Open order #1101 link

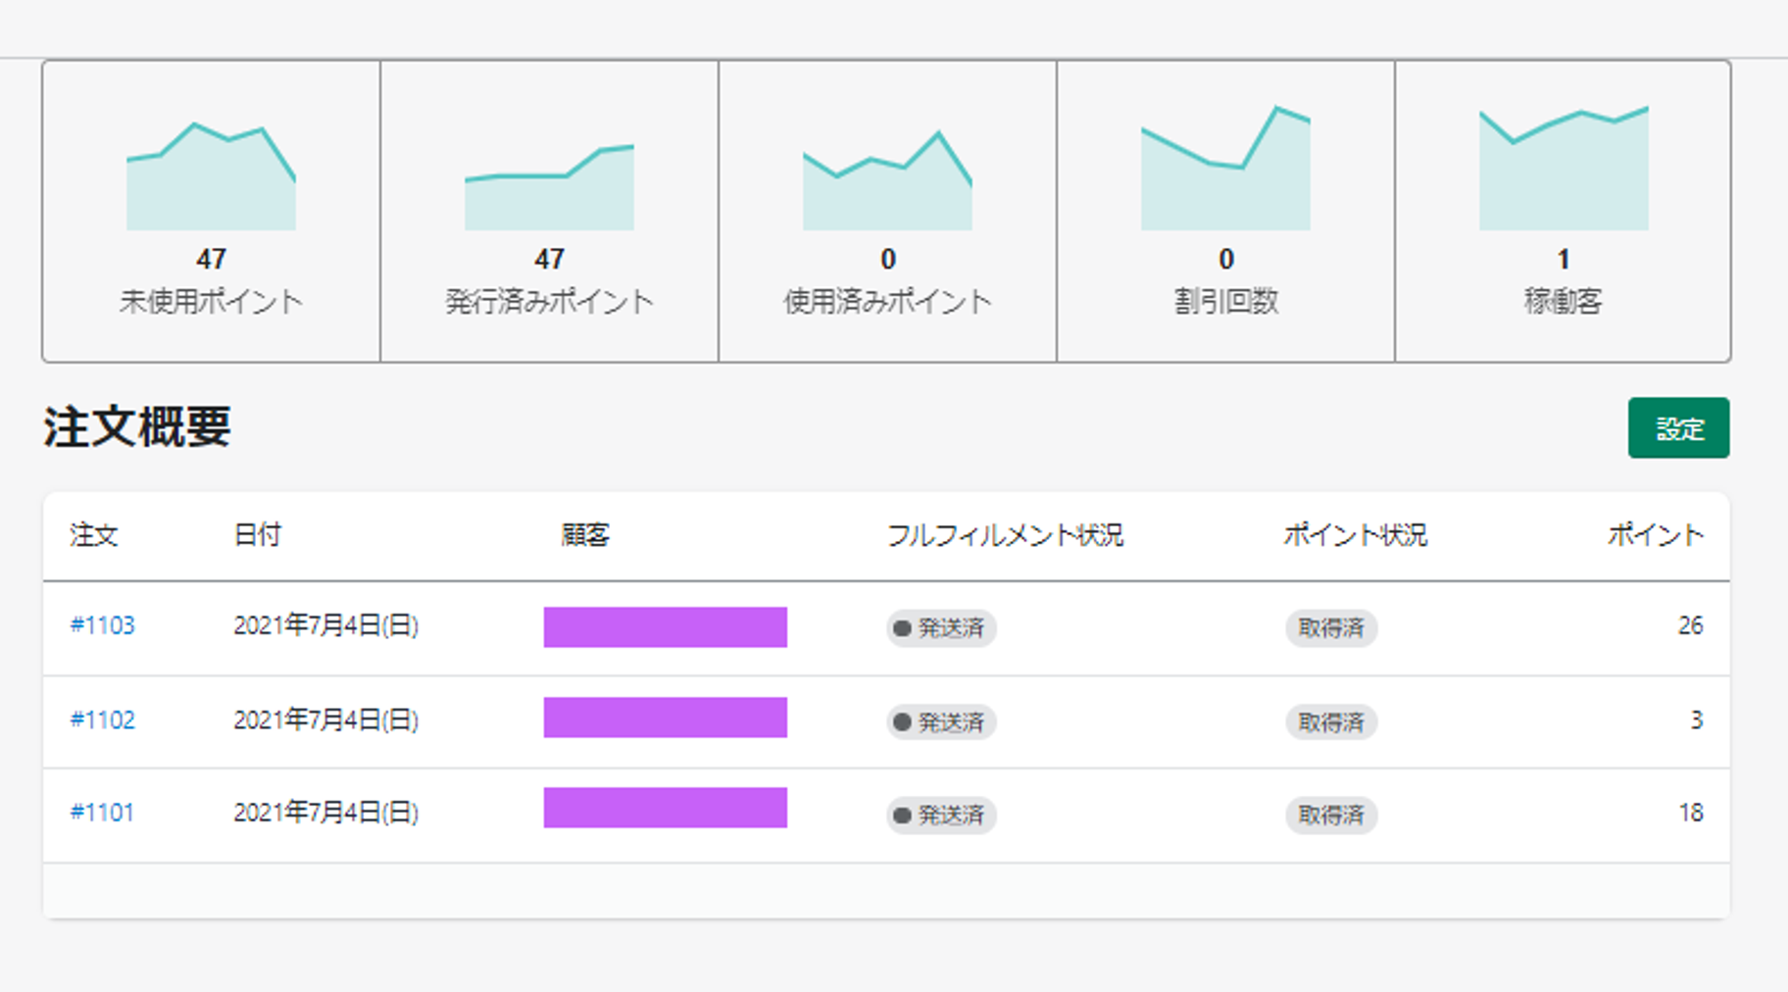point(102,813)
